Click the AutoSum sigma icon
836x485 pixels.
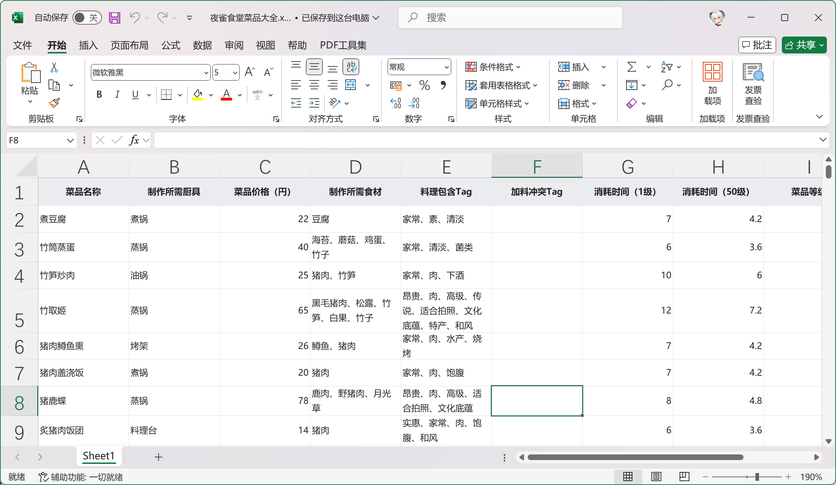coord(631,67)
